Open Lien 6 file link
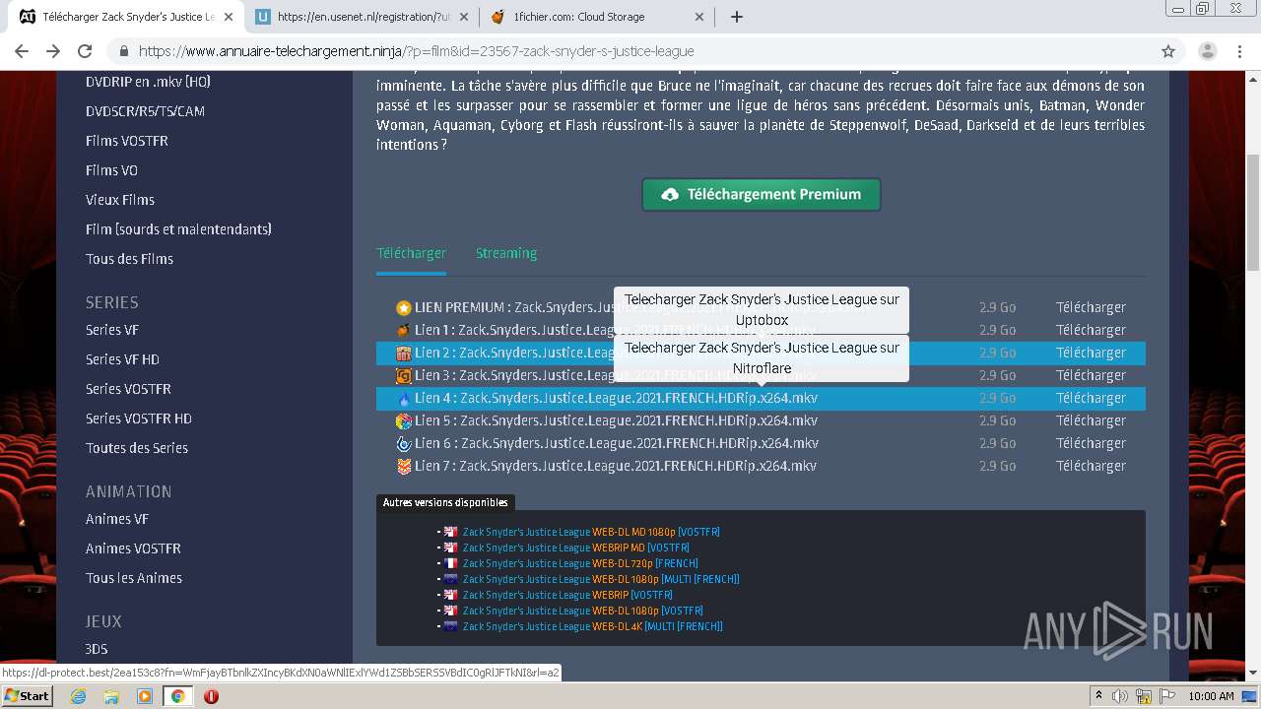 tap(616, 443)
